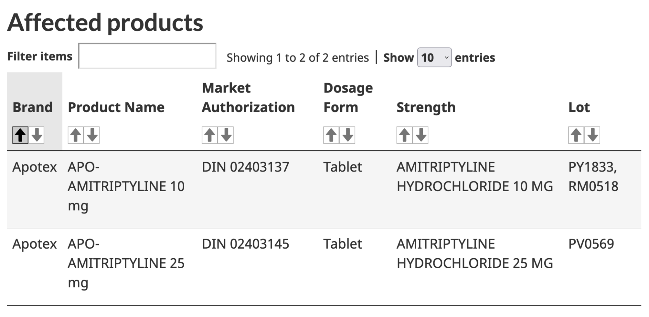Image resolution: width=649 pixels, height=317 pixels.
Task: Sort Market Authorization descending
Action: (x=226, y=135)
